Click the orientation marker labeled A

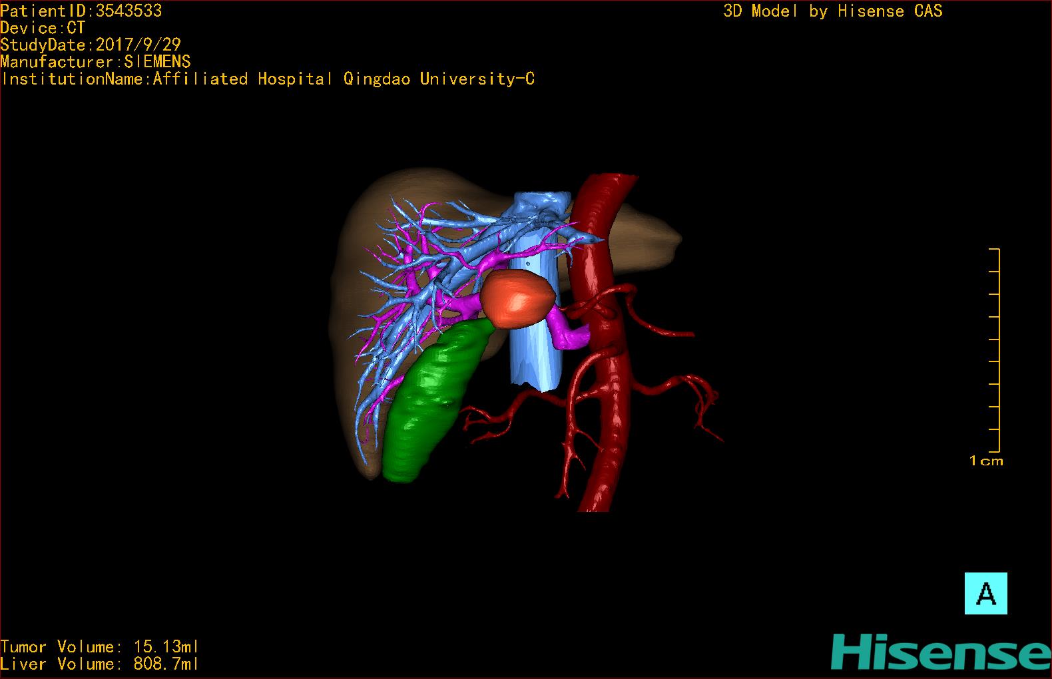pos(985,593)
